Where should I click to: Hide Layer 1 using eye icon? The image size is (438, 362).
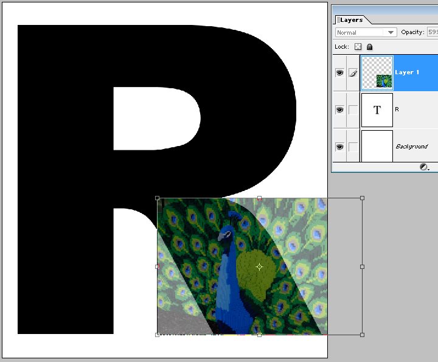point(339,73)
